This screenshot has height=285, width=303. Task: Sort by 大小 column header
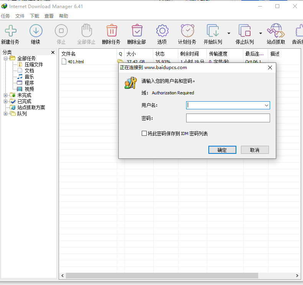(139, 54)
